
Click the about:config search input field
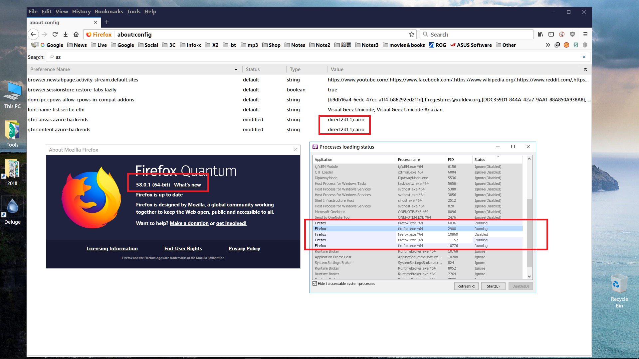coord(318,57)
